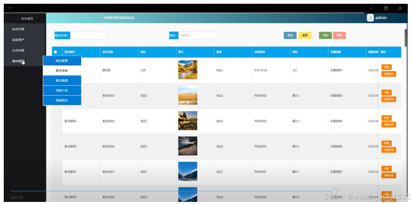Viewport: 412px width, 204px height.
Task: Click the pink 删除 button
Action: click(x=339, y=35)
